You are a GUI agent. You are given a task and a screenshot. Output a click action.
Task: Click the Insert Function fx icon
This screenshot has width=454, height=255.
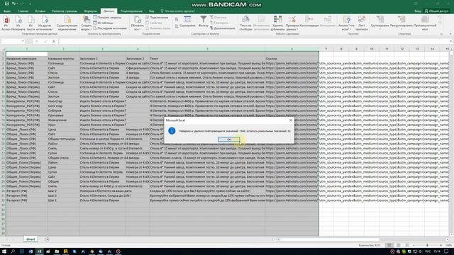click(54, 41)
